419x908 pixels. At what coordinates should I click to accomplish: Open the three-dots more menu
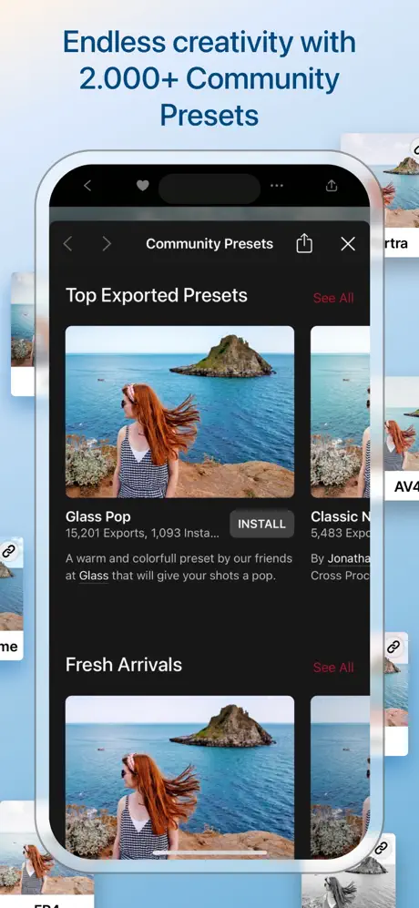click(277, 185)
